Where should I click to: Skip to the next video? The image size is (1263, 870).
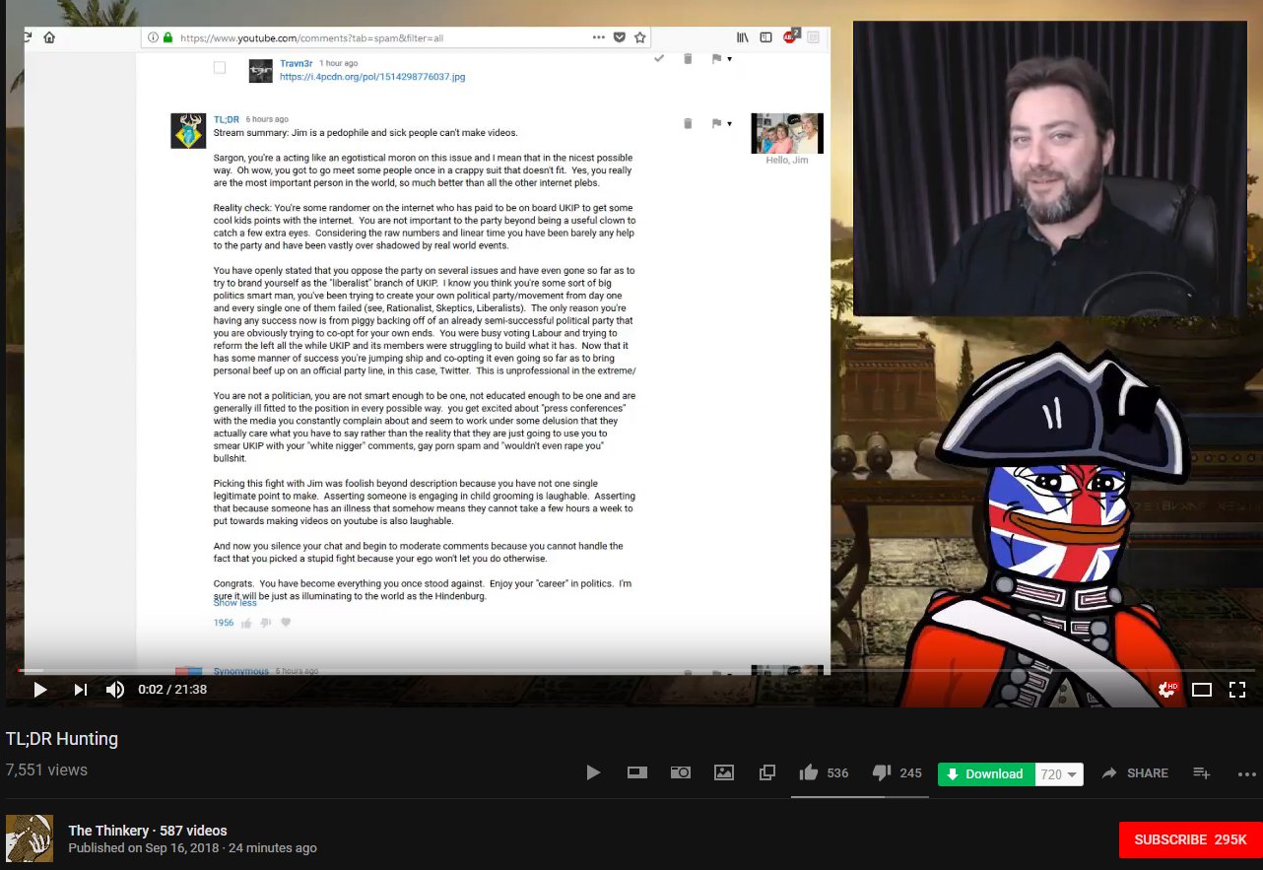pos(81,690)
